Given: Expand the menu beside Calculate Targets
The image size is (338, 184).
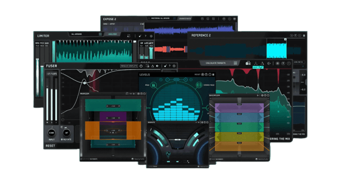Looking at the screenshot, I should pyautogui.click(x=235, y=63).
